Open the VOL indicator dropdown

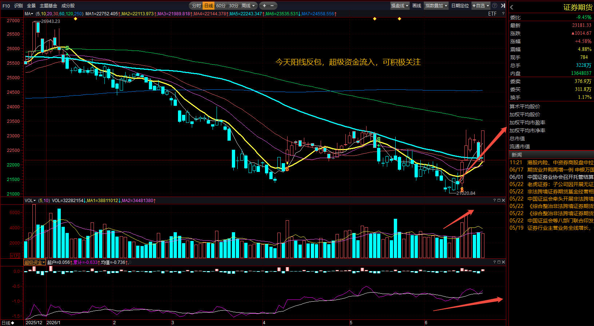tap(30, 201)
